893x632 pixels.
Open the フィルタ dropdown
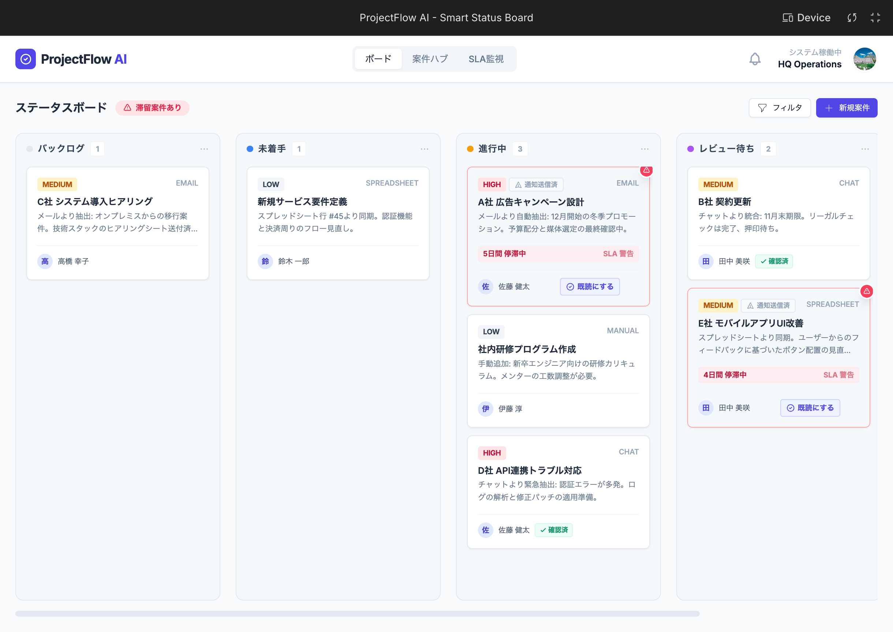pos(780,108)
